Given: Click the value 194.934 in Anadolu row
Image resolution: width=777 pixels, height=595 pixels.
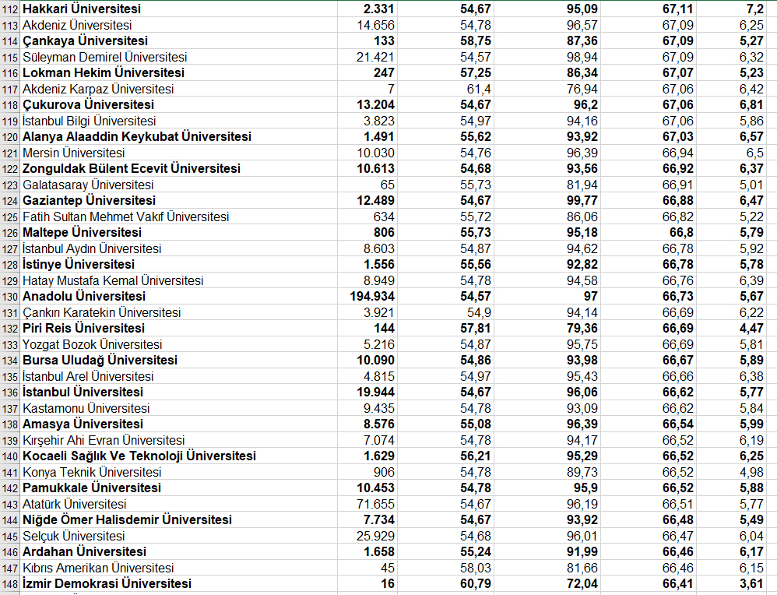Looking at the screenshot, I should point(372,297).
